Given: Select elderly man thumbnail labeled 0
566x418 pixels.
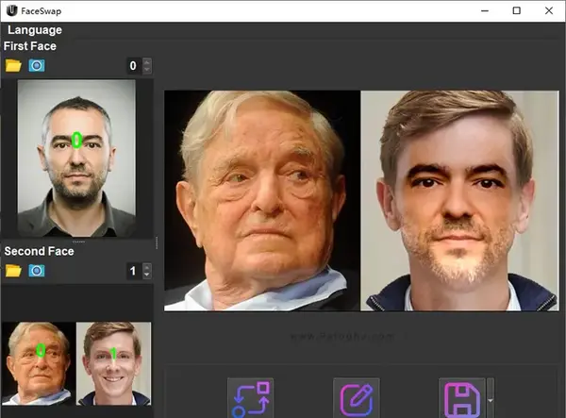Looking at the screenshot, I should (x=39, y=363).
